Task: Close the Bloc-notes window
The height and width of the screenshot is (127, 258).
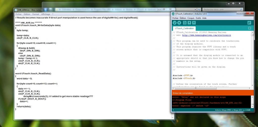Action: tap(171, 9)
